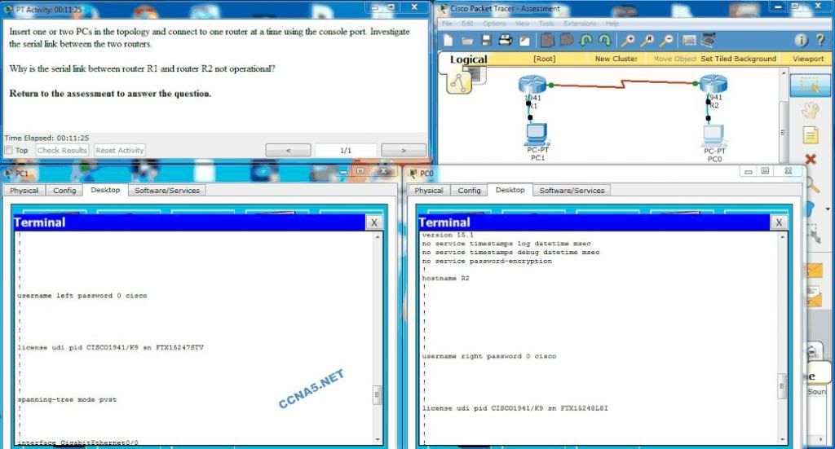
Task: Choose the Place Note tool
Action: tap(810, 135)
